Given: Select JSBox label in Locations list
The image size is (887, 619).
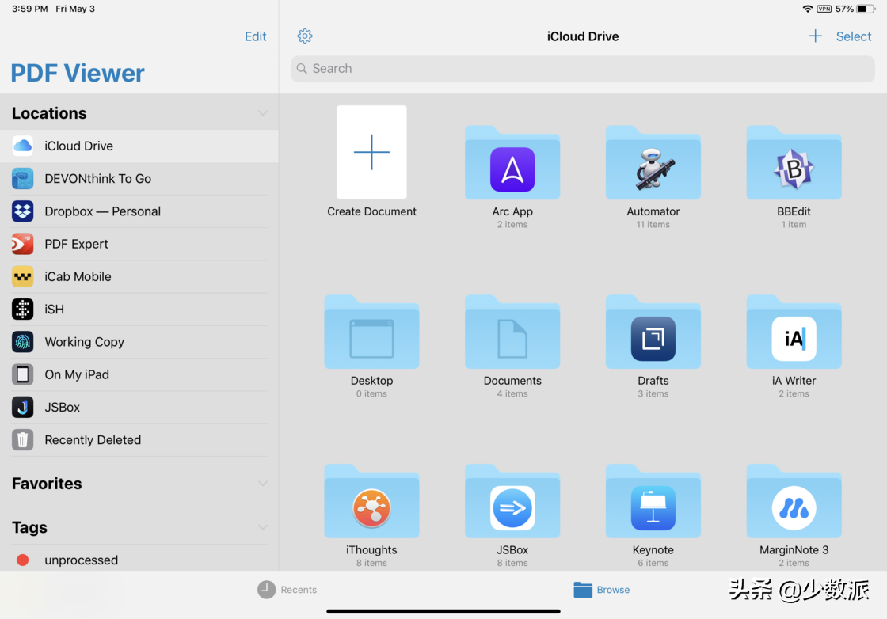Looking at the screenshot, I should coord(63,407).
